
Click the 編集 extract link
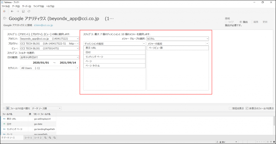(256, 22)
